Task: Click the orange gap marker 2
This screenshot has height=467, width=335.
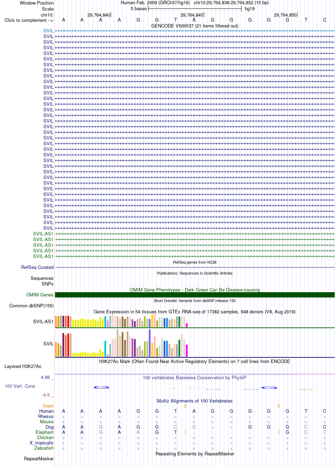Action: point(185,406)
